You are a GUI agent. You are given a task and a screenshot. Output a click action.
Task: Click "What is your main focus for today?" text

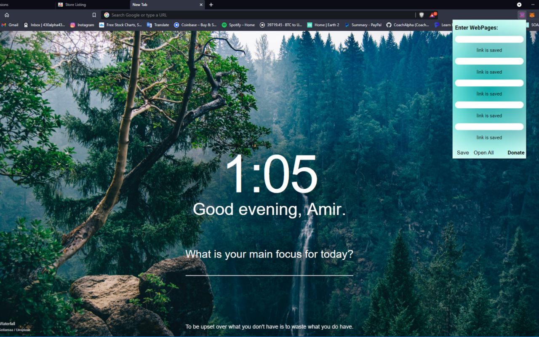[x=269, y=254]
